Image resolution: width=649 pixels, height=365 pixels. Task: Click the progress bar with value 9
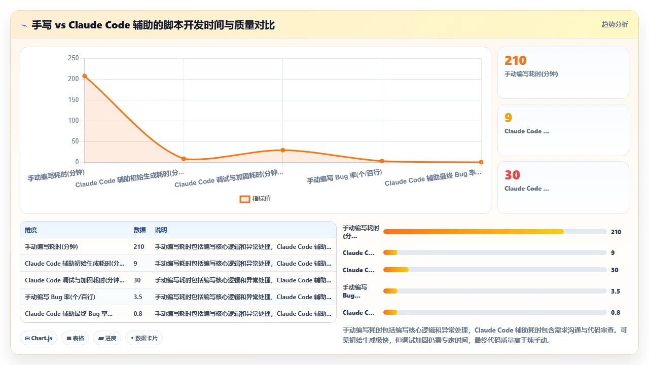pyautogui.click(x=495, y=252)
